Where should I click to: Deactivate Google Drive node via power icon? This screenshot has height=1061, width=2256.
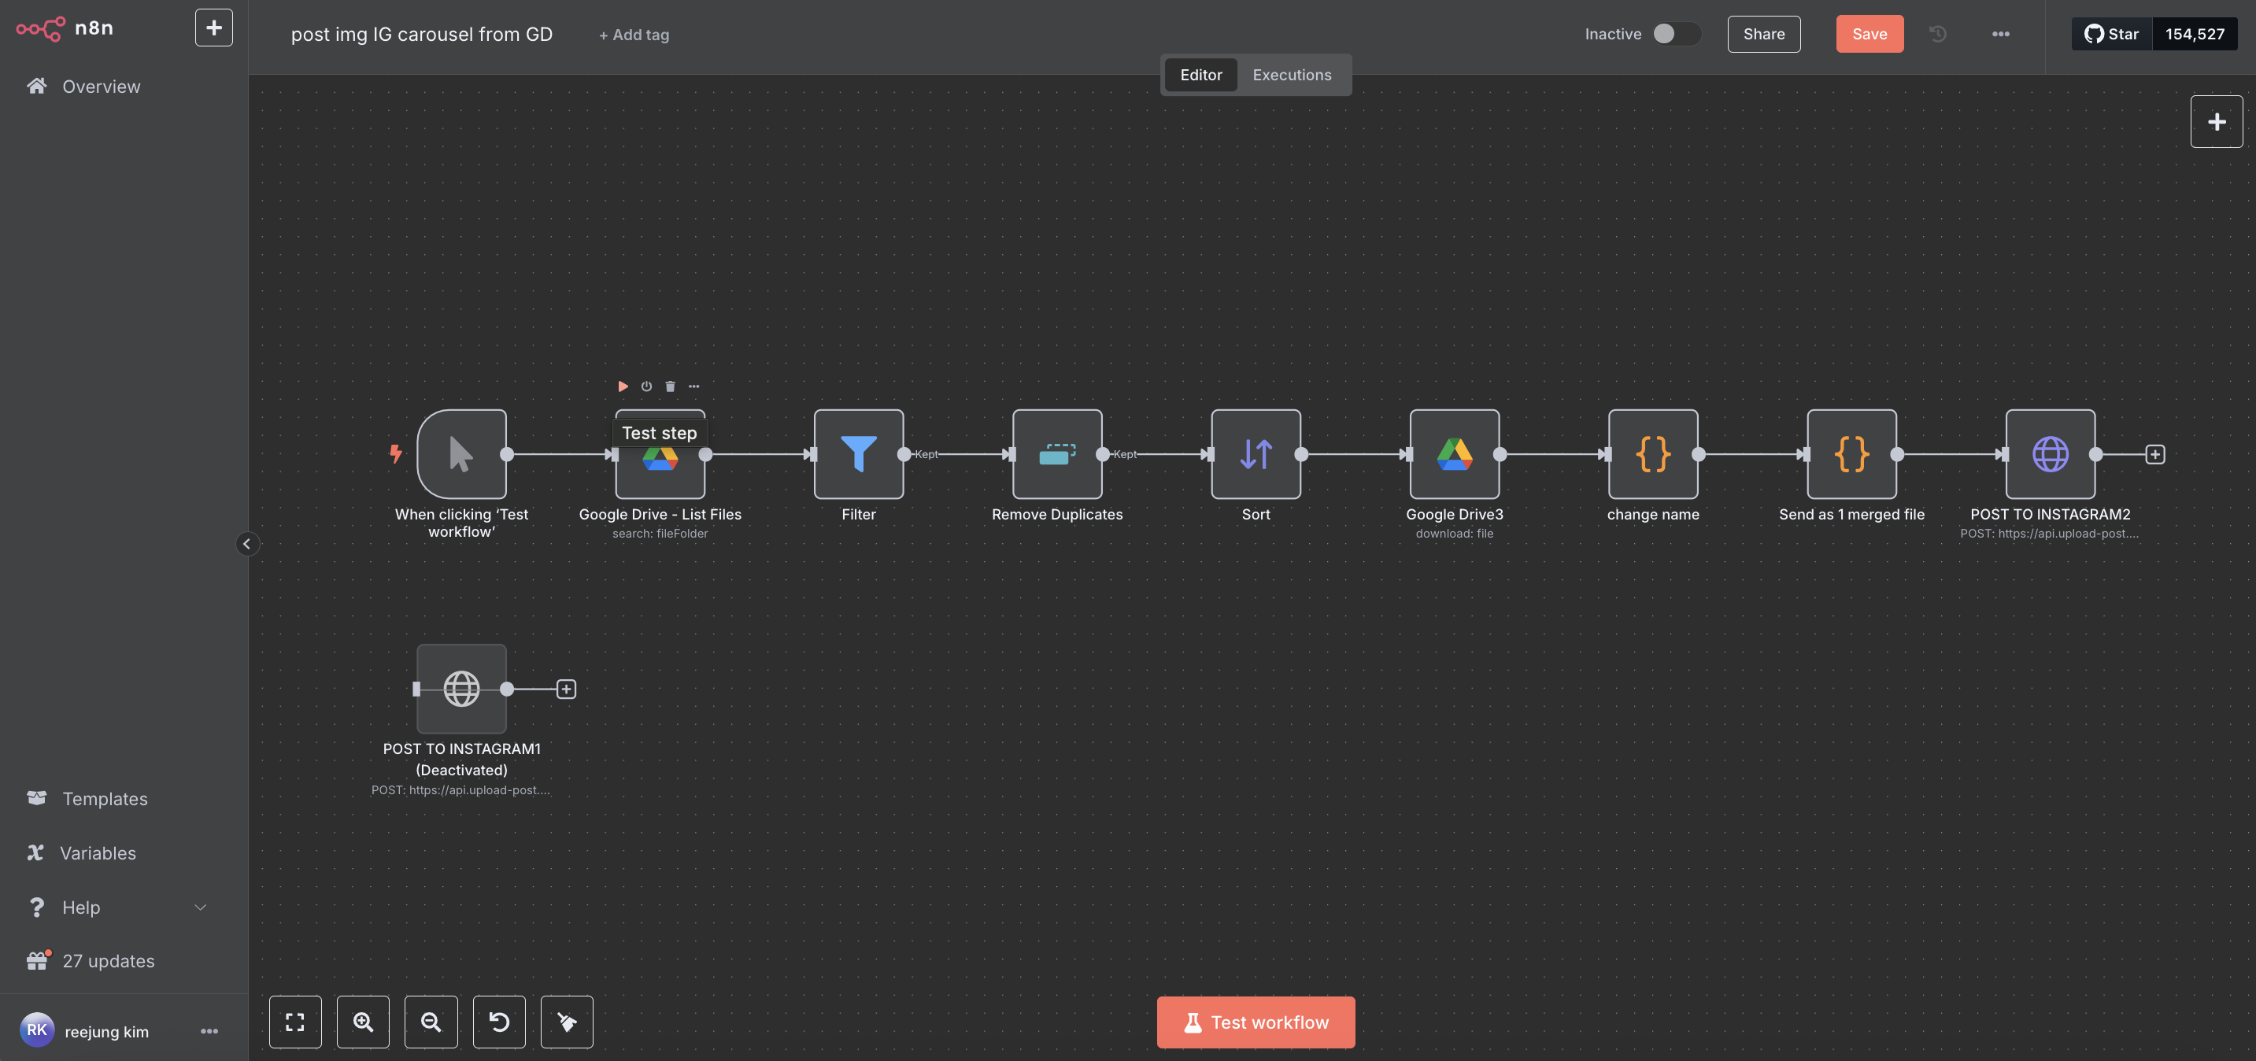pyautogui.click(x=646, y=386)
